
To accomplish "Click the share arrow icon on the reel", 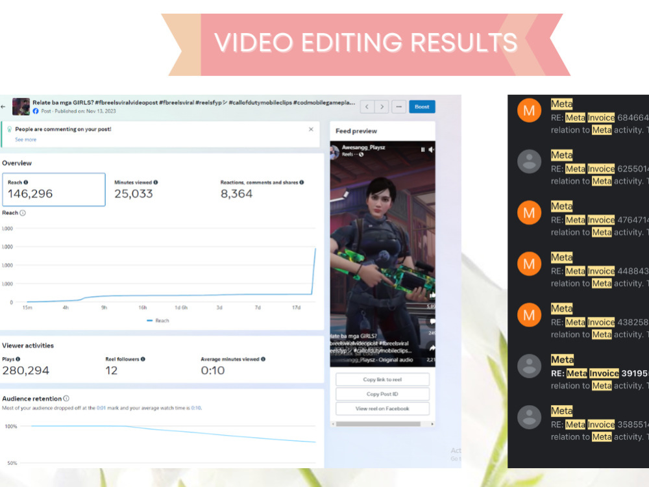I will (432, 347).
